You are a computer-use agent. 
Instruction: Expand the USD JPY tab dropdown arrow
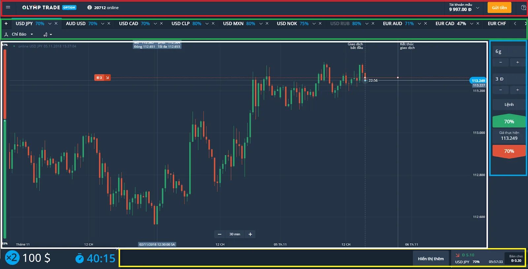click(x=50, y=24)
